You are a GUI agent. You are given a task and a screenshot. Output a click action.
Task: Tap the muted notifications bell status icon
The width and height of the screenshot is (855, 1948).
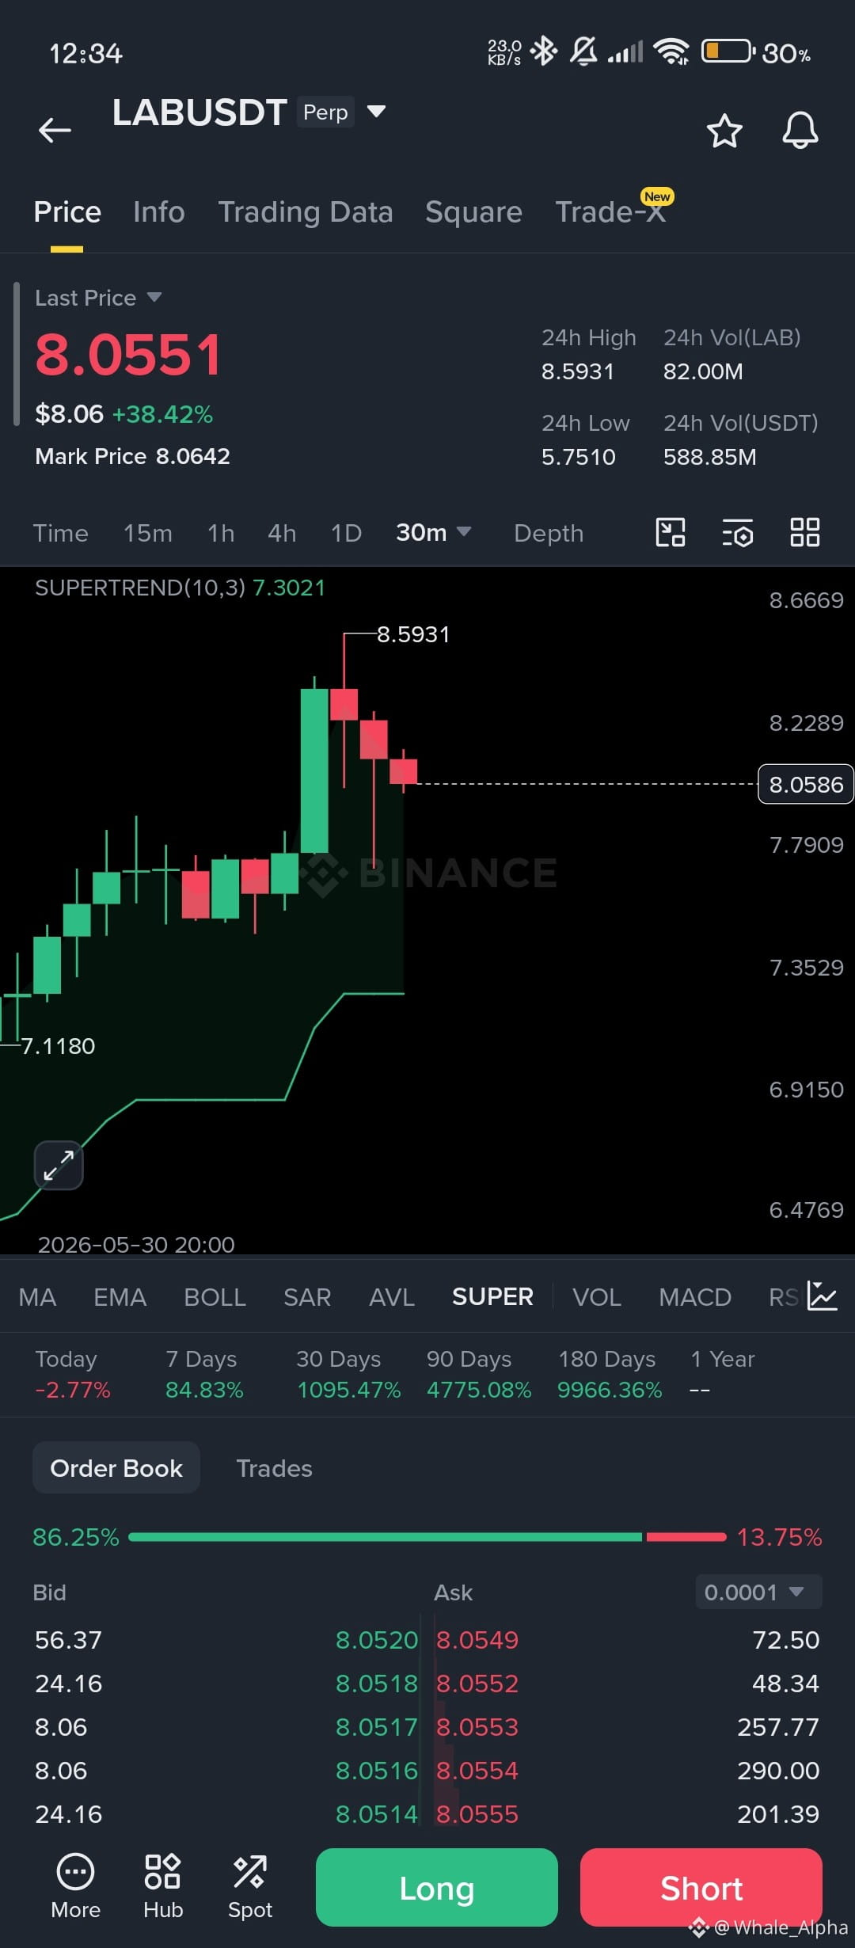click(584, 51)
